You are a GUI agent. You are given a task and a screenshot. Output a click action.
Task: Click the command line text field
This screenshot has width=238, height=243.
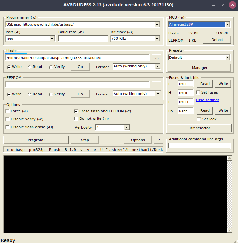click(83, 150)
